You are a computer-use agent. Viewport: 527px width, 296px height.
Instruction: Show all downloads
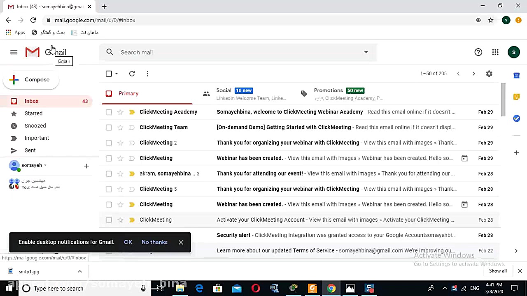(498, 271)
